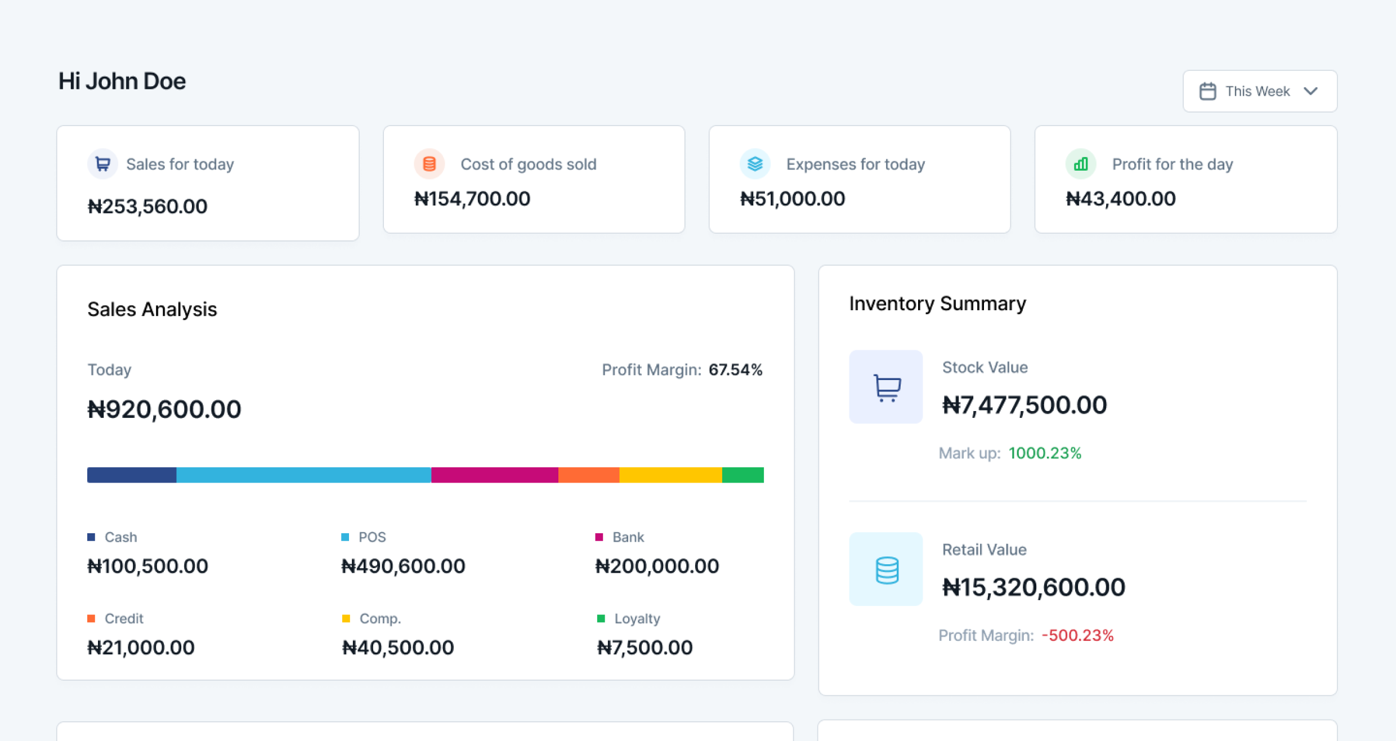Click the light blue POS bar segment
This screenshot has height=741, width=1396.
tap(303, 475)
